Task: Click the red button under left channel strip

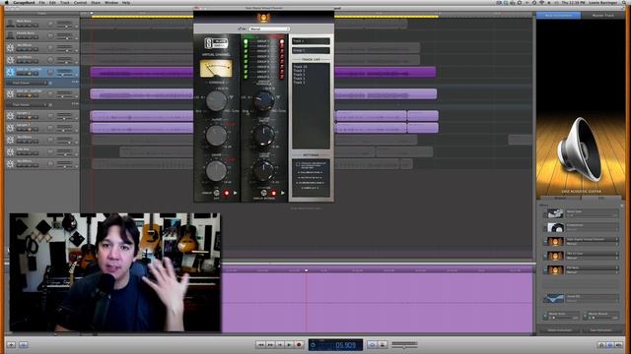Action: 227,193
